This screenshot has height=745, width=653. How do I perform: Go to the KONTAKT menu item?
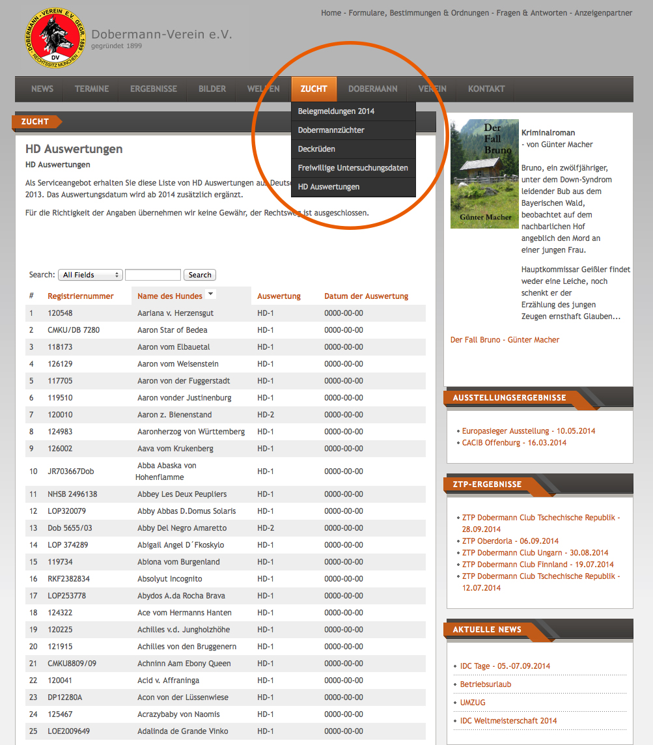point(486,89)
